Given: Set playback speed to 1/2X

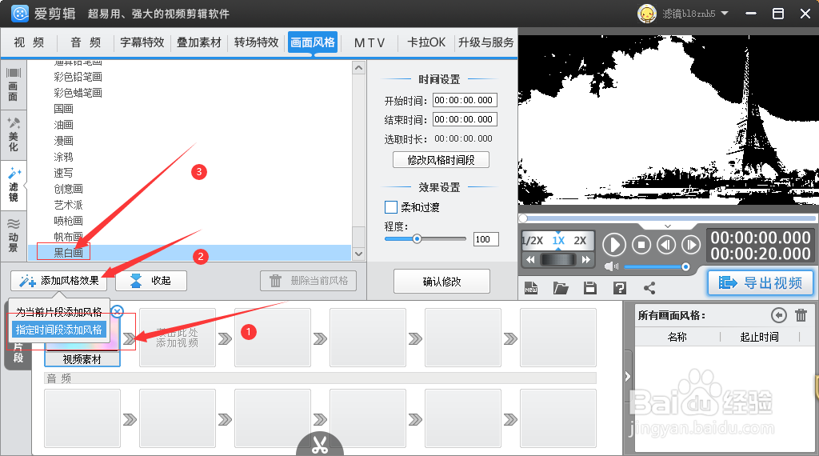Looking at the screenshot, I should tap(532, 241).
